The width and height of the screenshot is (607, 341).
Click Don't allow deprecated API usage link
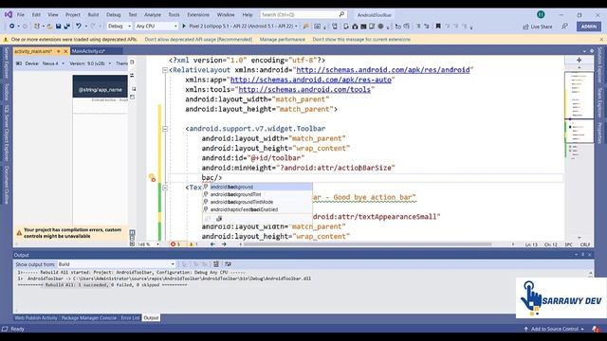pos(198,40)
